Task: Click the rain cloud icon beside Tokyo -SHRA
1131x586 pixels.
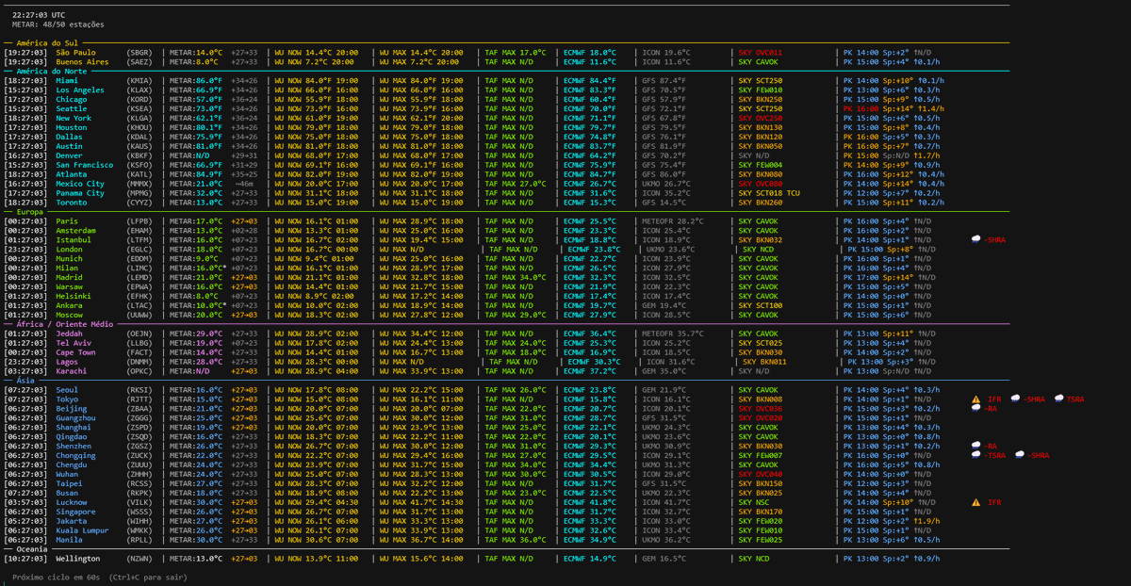Action: (1015, 399)
